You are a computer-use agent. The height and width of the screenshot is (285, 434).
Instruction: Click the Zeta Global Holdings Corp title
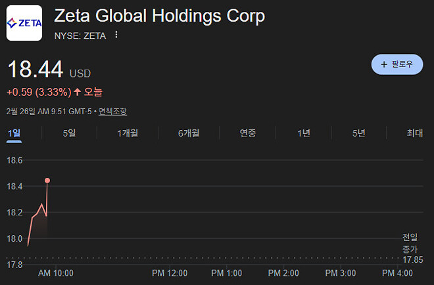point(159,16)
